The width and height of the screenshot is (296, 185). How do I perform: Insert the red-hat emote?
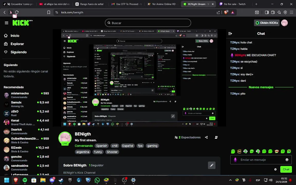(276, 151)
